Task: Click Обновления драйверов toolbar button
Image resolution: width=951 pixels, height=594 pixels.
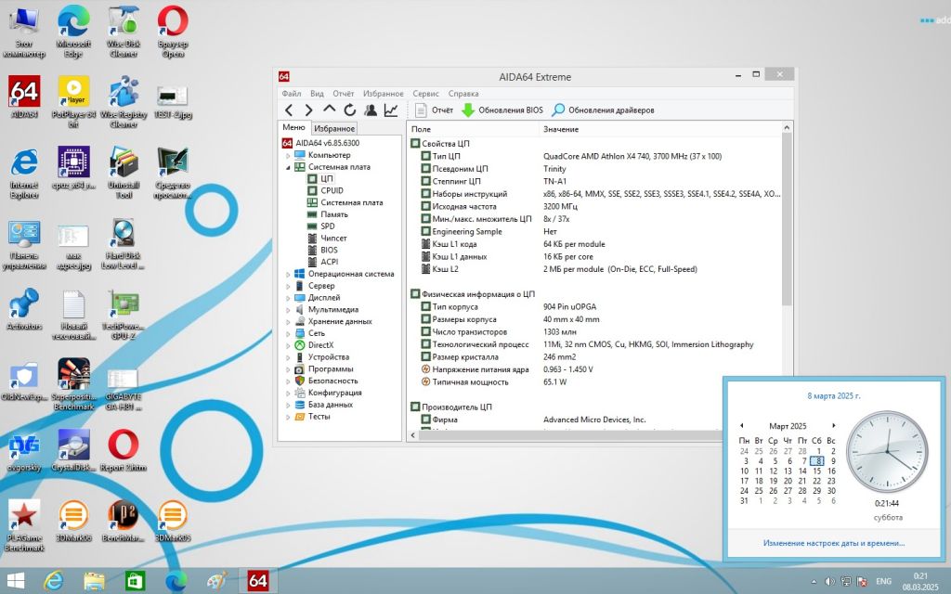Action: pos(604,110)
